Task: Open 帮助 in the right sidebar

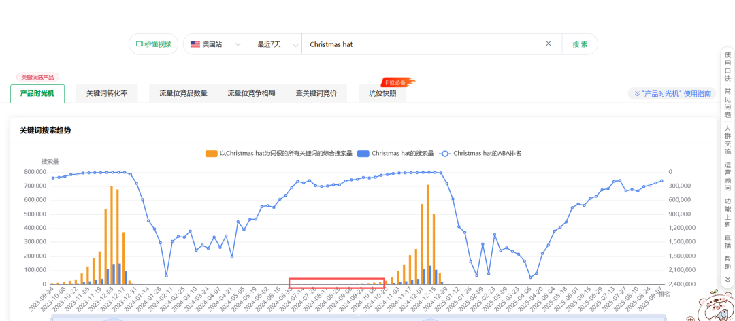Action: pyautogui.click(x=728, y=262)
